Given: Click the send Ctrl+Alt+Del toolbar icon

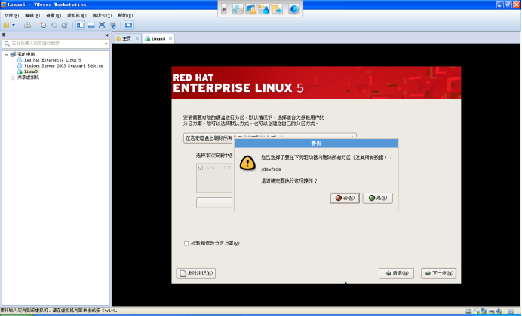Looking at the screenshot, I should pos(28,25).
